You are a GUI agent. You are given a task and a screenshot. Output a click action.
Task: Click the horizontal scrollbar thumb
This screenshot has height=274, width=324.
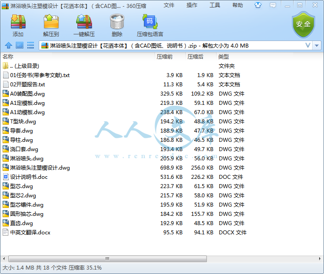tap(107, 259)
